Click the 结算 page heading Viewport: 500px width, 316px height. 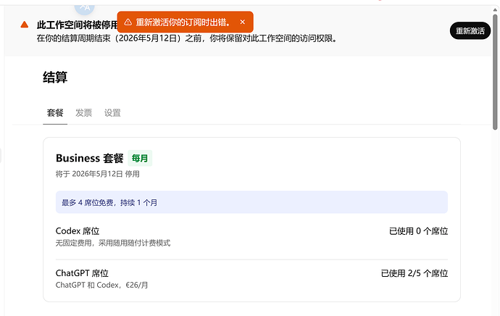(x=55, y=77)
